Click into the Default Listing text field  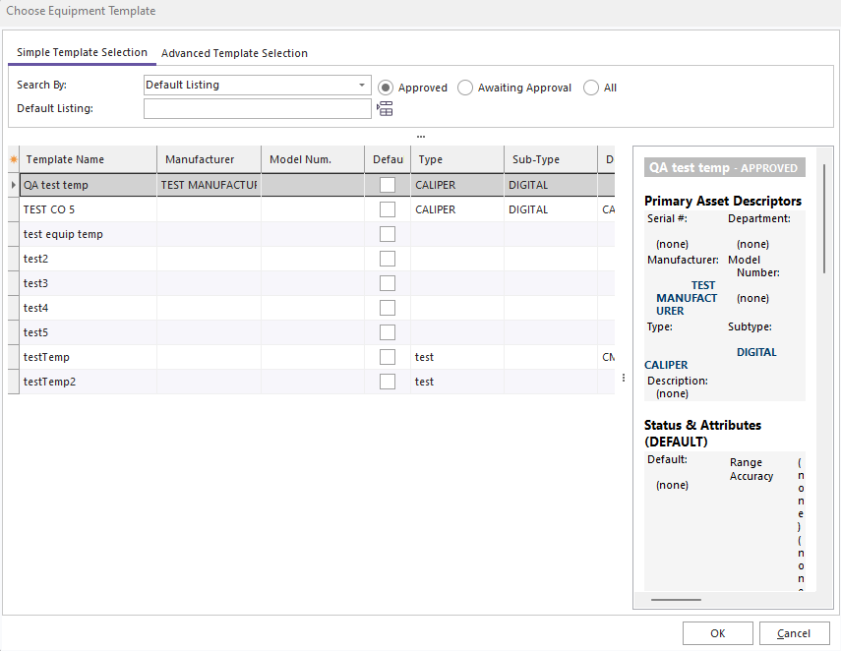pos(257,109)
